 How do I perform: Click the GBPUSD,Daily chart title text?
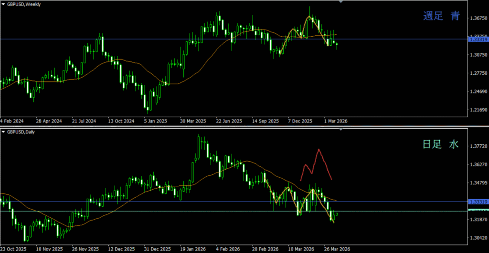(22, 131)
